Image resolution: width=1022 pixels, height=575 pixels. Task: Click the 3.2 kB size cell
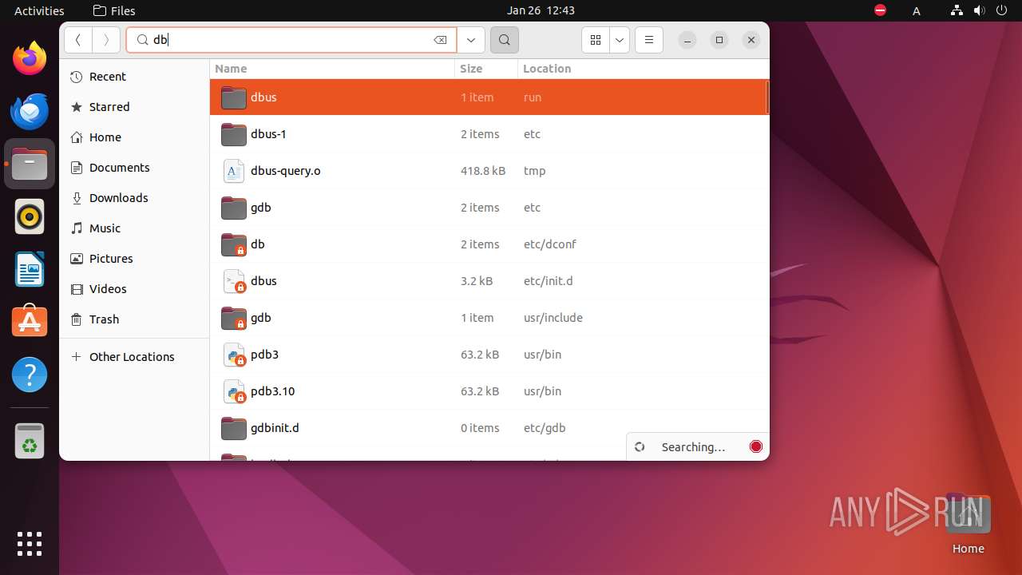(x=477, y=281)
